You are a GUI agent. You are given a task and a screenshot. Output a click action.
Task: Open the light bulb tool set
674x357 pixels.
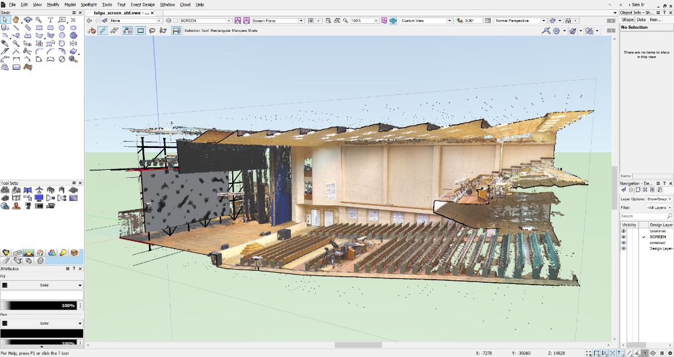[62, 253]
